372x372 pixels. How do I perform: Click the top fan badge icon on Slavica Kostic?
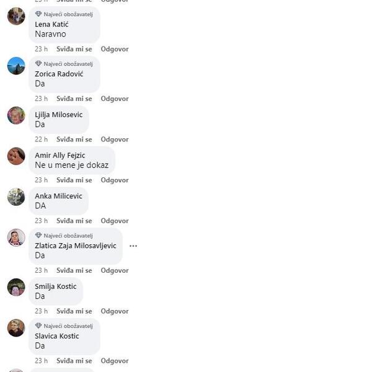38,325
